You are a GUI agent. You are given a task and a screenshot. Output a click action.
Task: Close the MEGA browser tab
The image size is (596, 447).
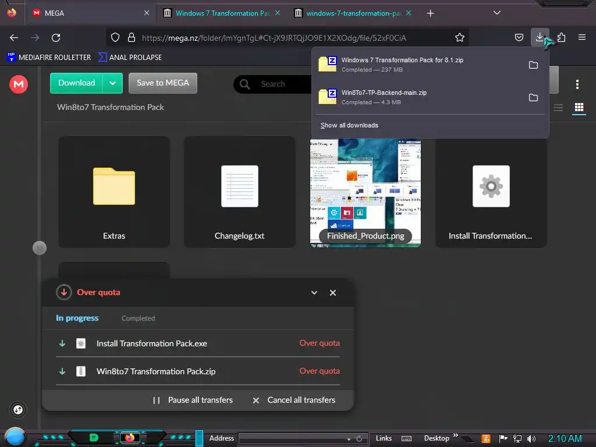pyautogui.click(x=146, y=13)
